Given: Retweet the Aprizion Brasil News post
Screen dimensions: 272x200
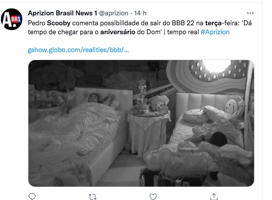Looking at the screenshot, I should 93,197.
